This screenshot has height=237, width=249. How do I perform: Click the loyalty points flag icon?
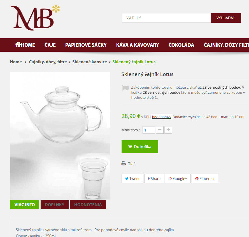(x=125, y=88)
